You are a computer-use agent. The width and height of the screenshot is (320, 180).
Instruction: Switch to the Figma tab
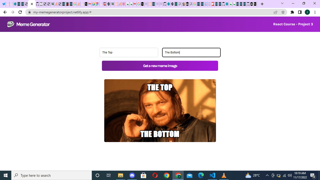pyautogui.click(x=97, y=4)
